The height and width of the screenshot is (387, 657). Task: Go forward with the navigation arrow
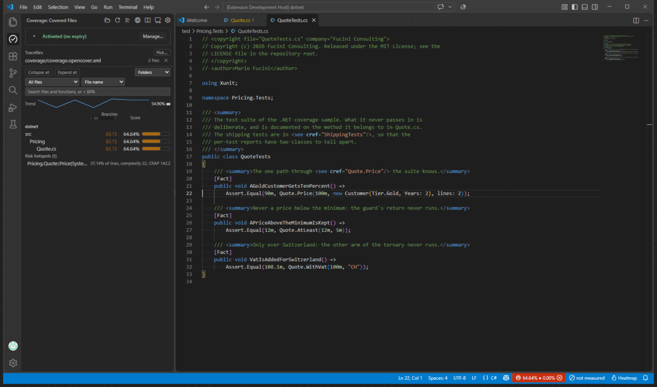pos(217,7)
